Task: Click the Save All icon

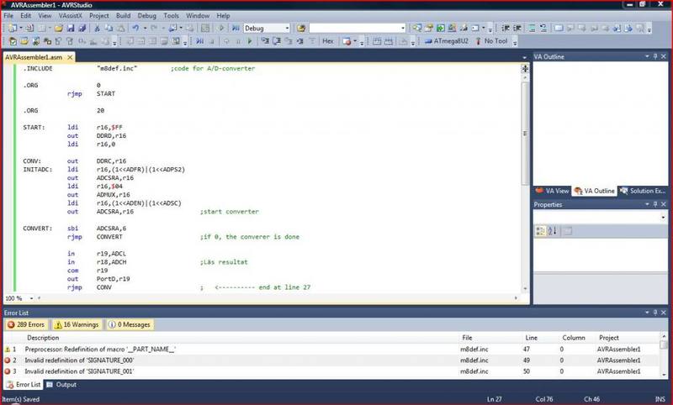Action: point(82,29)
